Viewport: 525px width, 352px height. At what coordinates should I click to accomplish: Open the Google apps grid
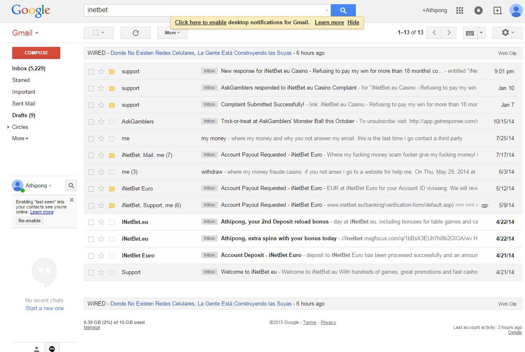[x=460, y=10]
